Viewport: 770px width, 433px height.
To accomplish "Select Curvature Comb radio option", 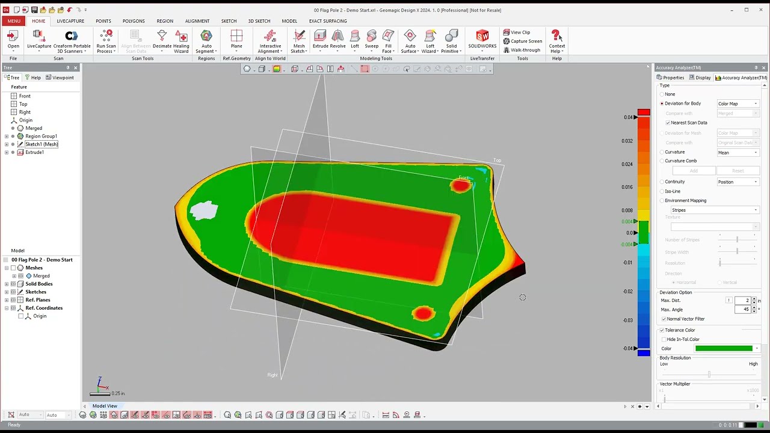I will point(662,161).
